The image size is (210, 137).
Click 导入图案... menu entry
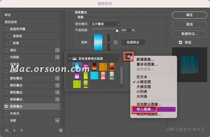tap(154, 109)
